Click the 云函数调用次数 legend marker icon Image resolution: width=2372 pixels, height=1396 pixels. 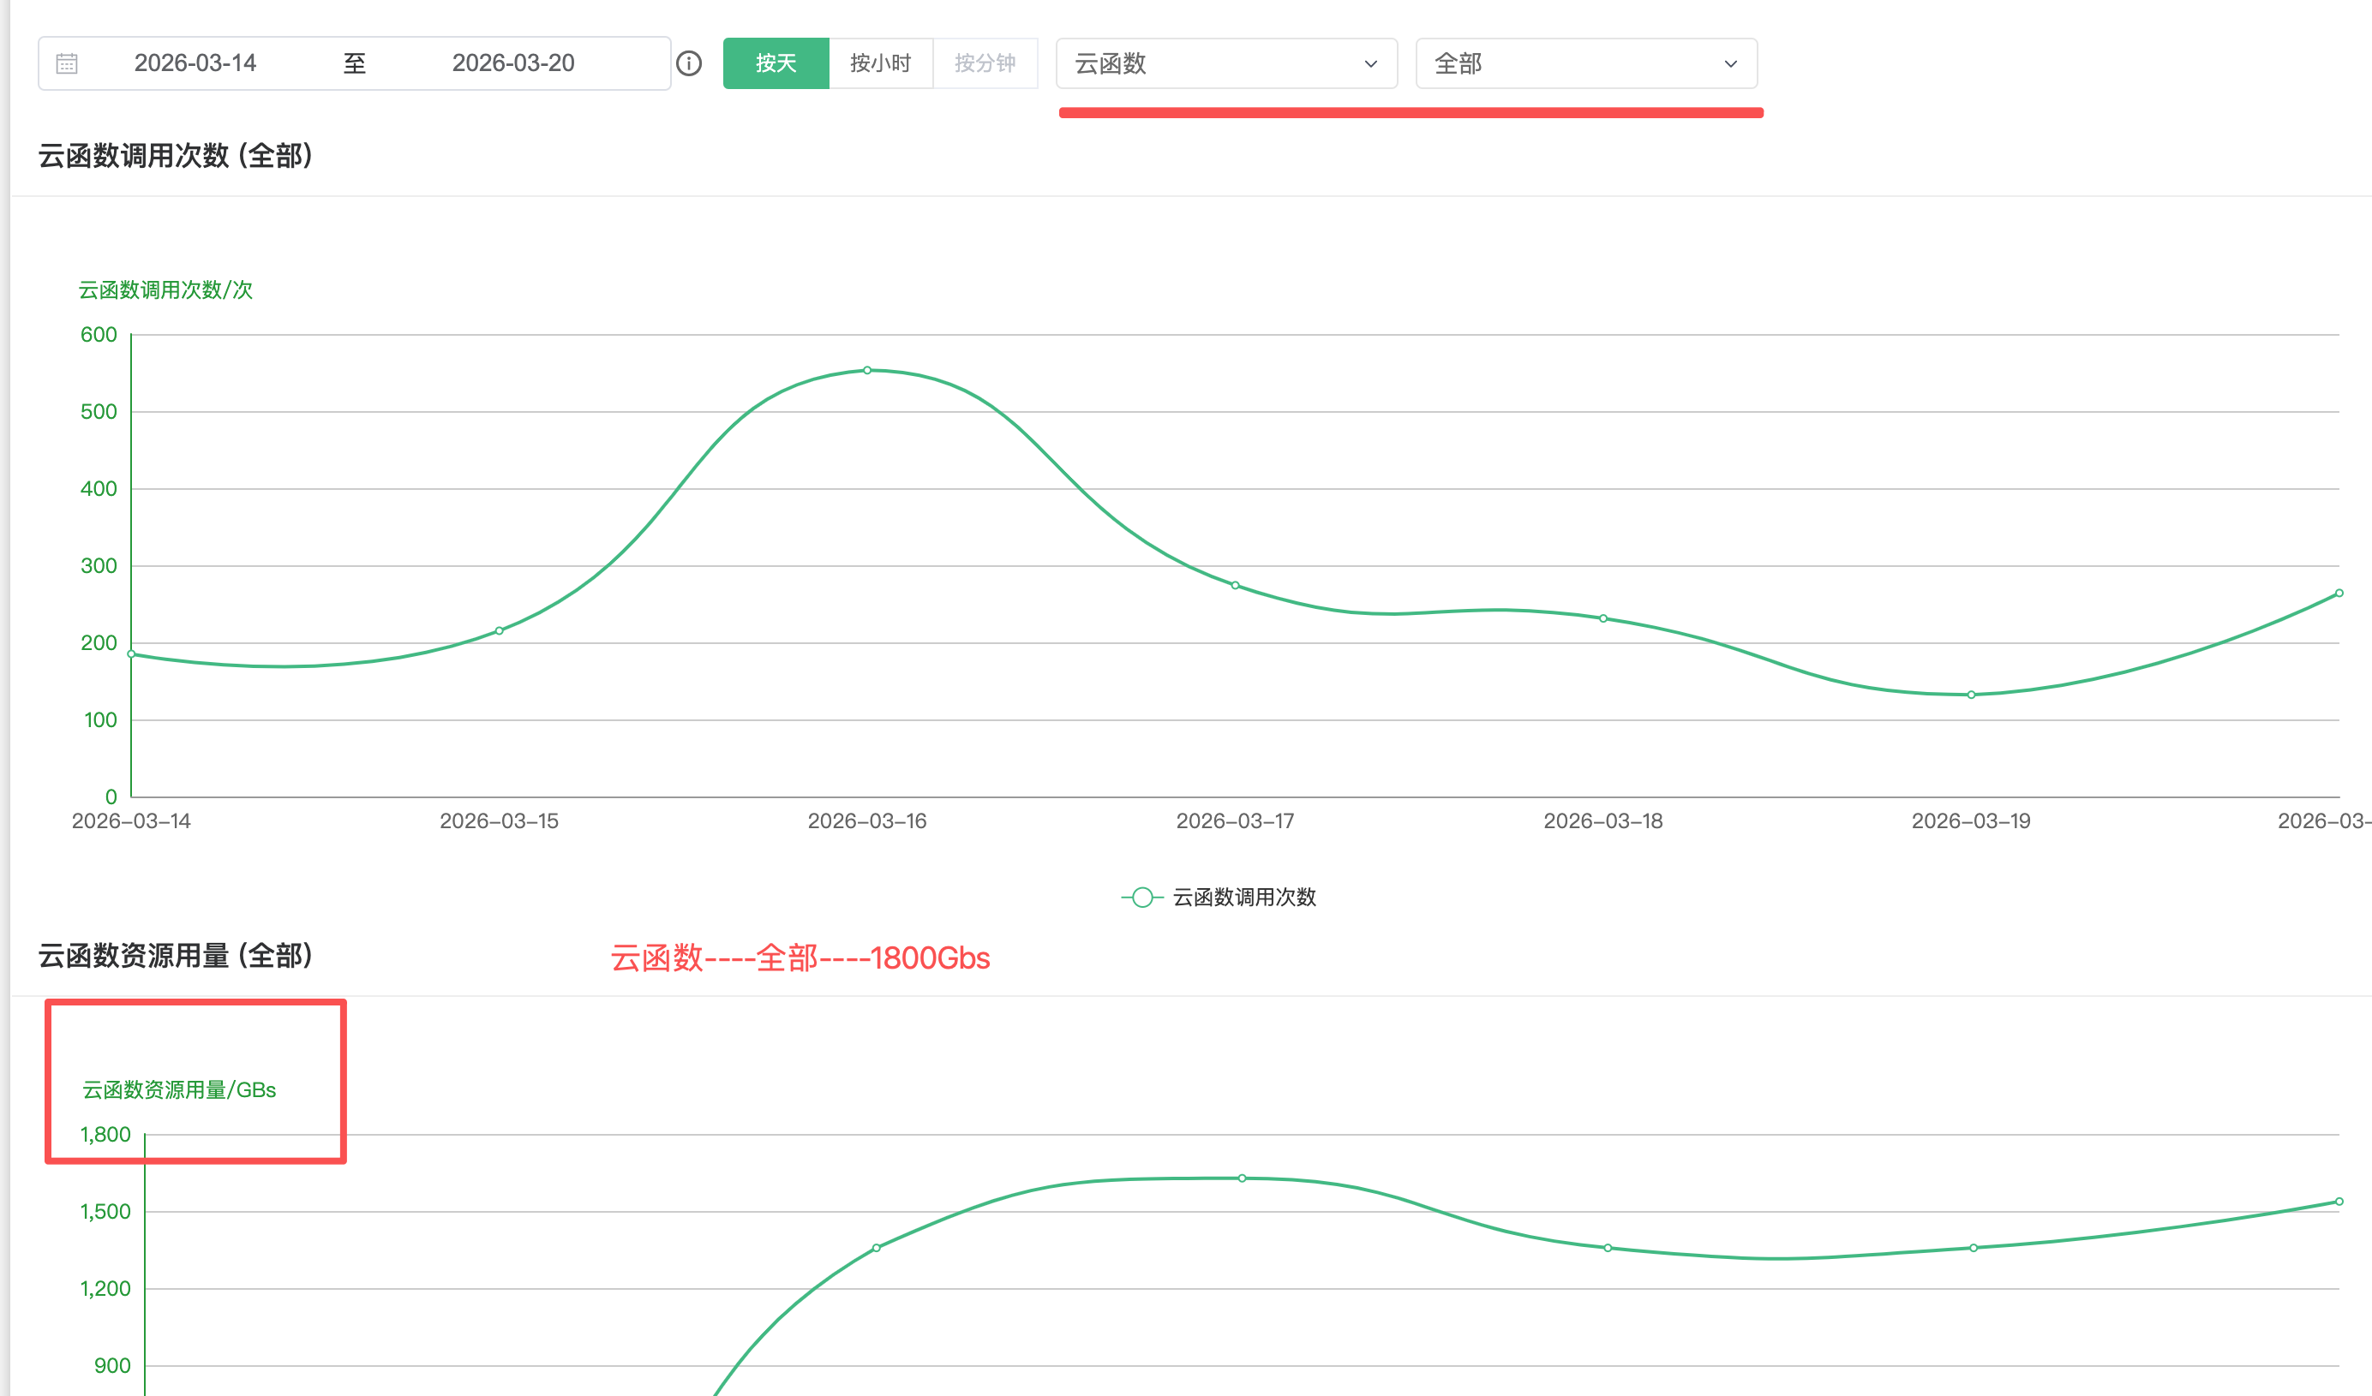[x=1141, y=898]
